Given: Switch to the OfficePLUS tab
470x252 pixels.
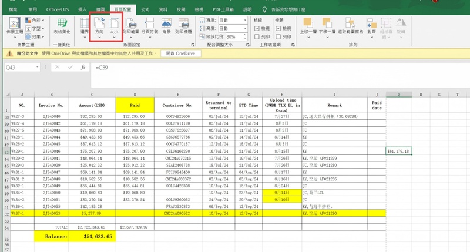Looking at the screenshot, I should (58, 9).
